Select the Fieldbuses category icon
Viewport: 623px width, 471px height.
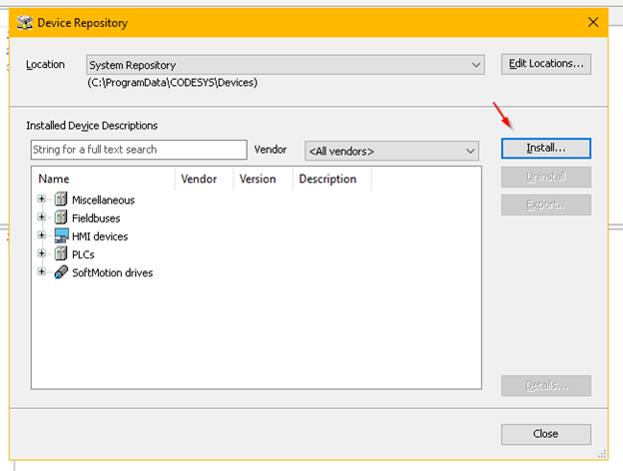pos(61,217)
